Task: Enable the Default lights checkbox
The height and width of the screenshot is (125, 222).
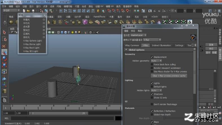Action: 152,87
